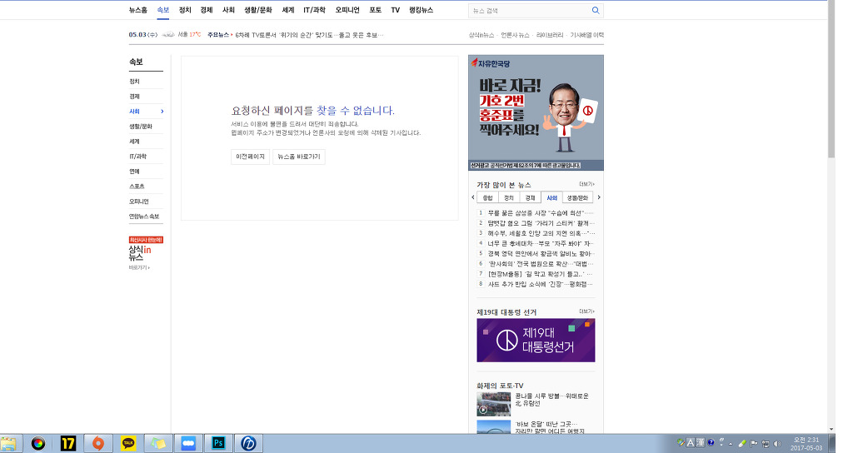Click the volume speaker tray icon

pos(777,443)
